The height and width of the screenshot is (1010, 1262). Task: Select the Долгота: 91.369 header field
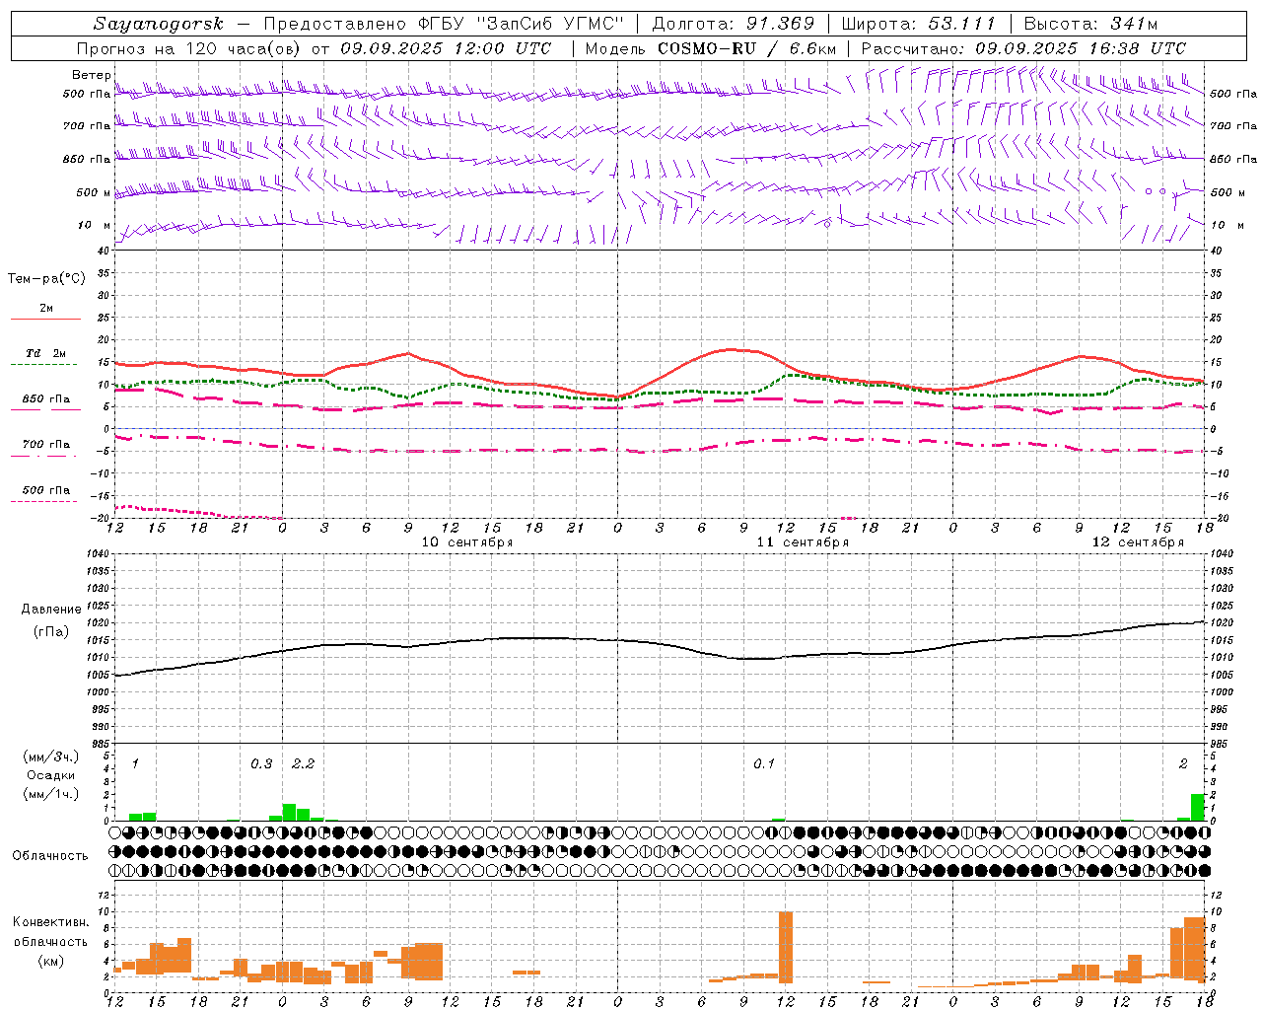click(734, 24)
